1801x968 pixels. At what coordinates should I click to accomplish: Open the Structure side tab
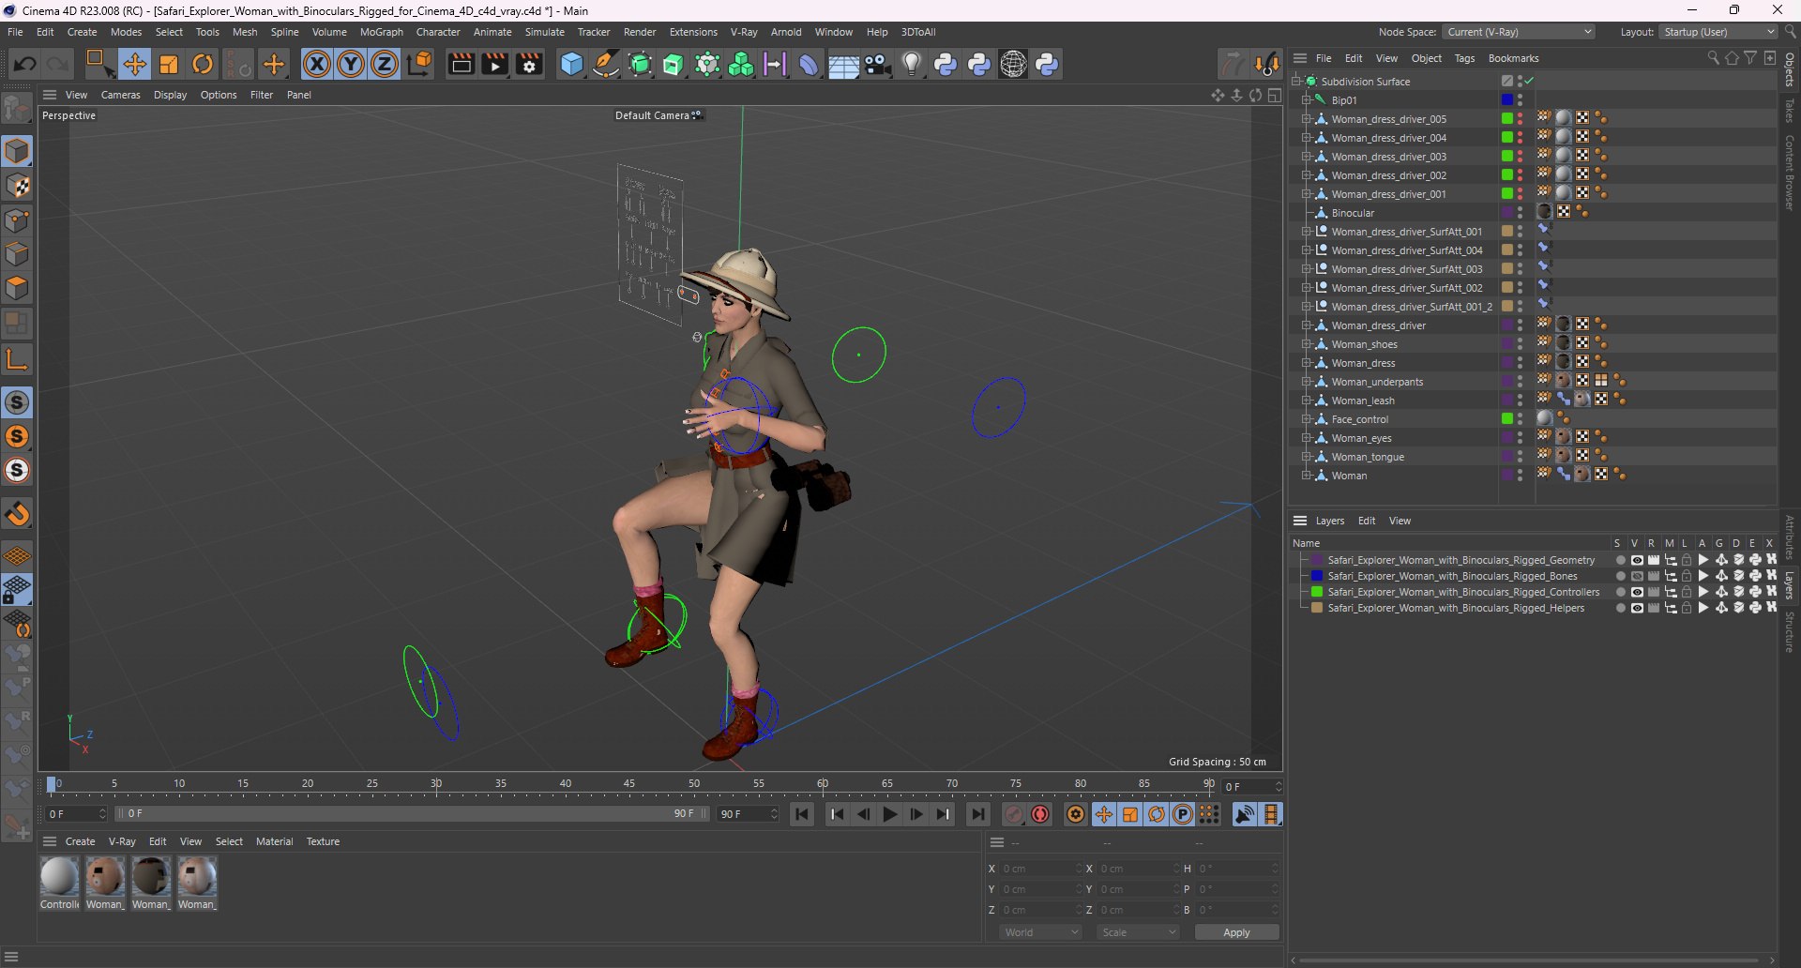tap(1790, 631)
